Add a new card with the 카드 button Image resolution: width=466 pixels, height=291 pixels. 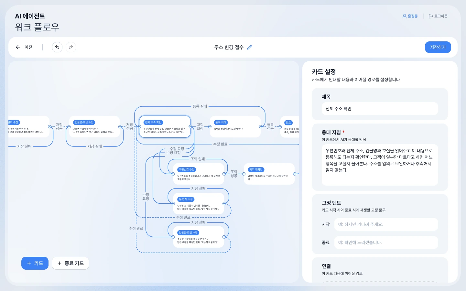point(35,263)
